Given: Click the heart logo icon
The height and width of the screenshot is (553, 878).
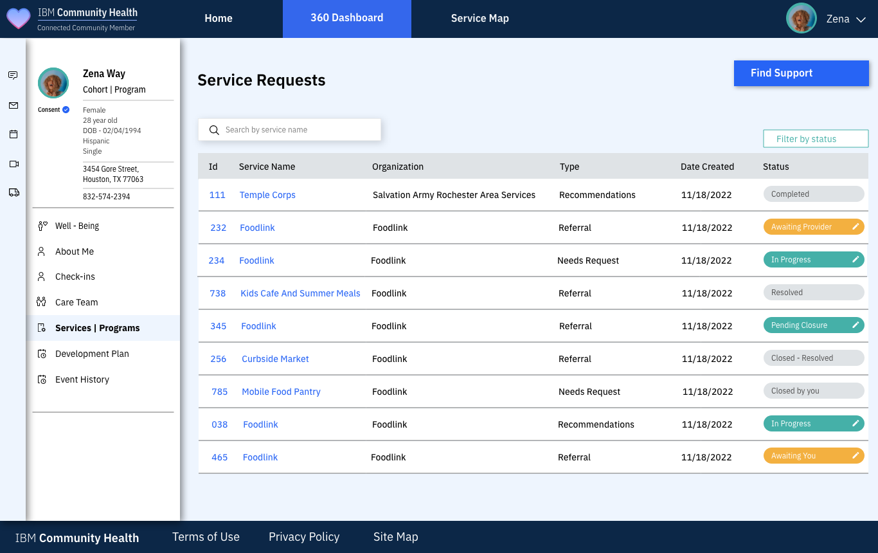Looking at the screenshot, I should coord(18,19).
